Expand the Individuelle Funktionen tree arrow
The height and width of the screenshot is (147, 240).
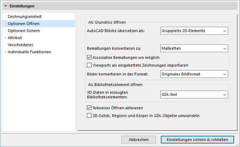point(5,52)
